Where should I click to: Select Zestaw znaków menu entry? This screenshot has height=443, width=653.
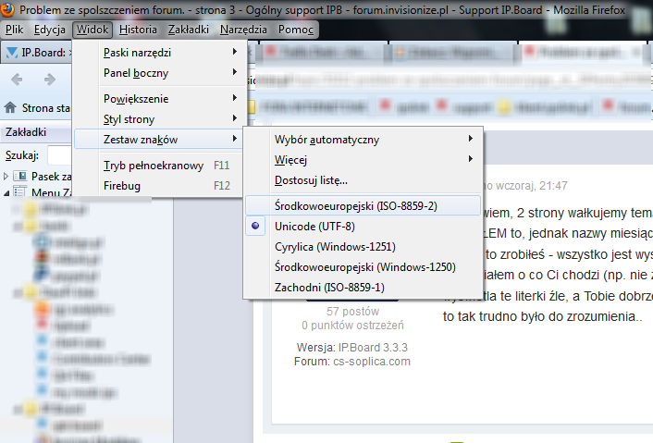(159, 139)
